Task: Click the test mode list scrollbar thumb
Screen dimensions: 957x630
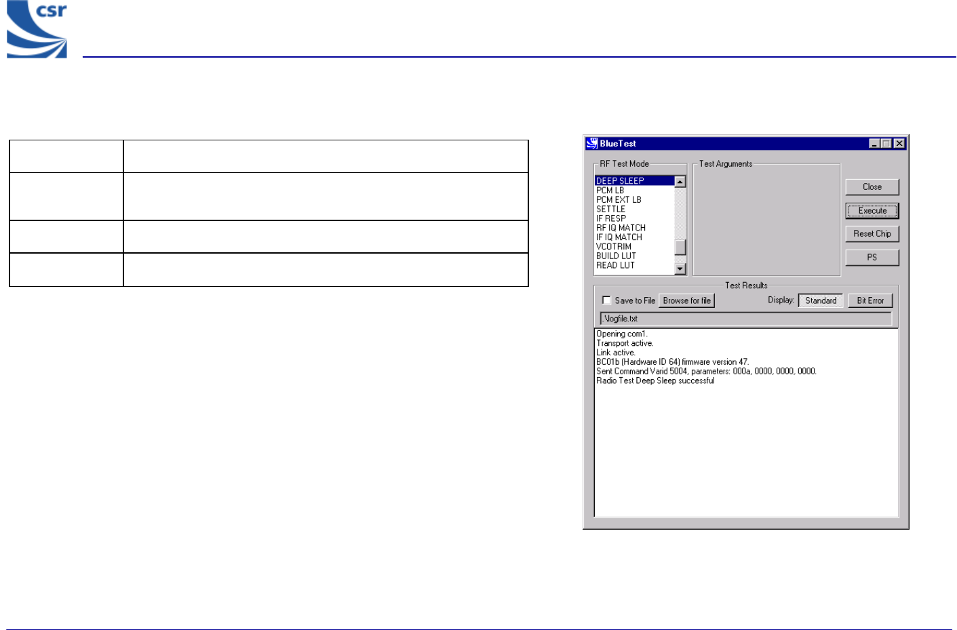Action: (x=680, y=248)
